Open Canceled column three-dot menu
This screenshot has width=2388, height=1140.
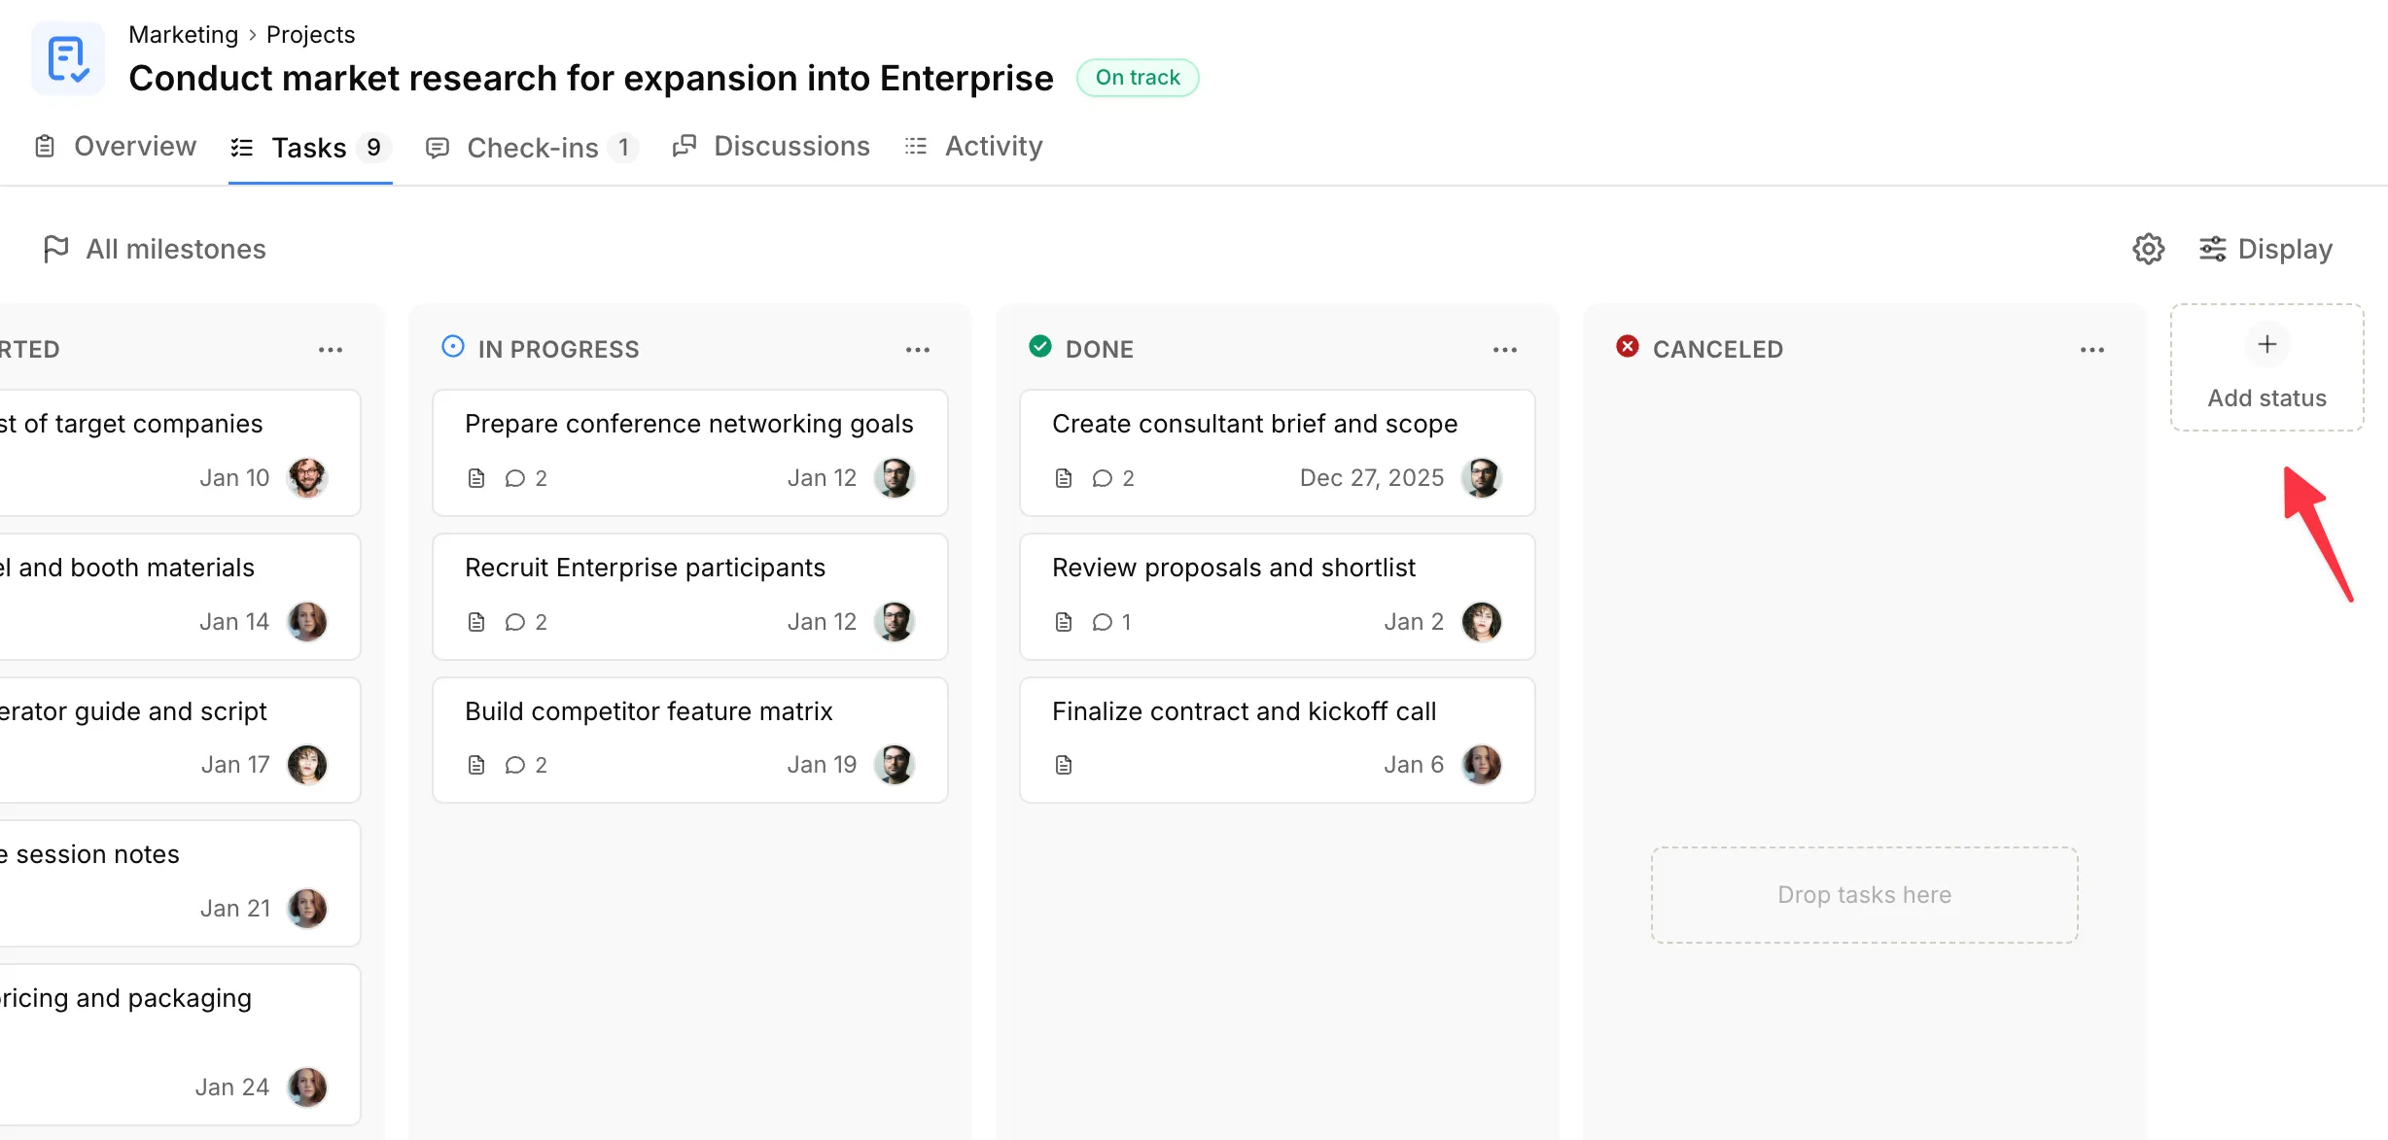pyautogui.click(x=2091, y=350)
